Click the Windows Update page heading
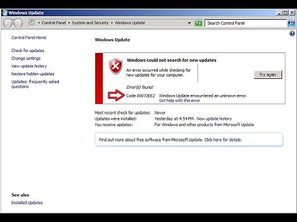This screenshot has height=222, width=297. click(113, 40)
